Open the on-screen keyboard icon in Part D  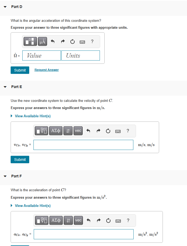(82, 41)
